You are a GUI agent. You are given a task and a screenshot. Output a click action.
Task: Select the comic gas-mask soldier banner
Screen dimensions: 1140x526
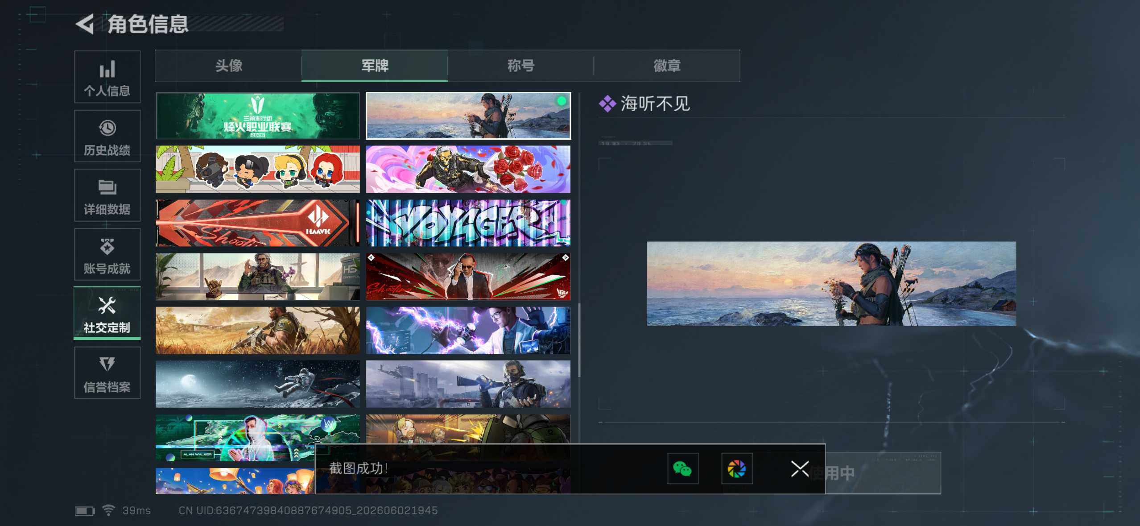468,429
